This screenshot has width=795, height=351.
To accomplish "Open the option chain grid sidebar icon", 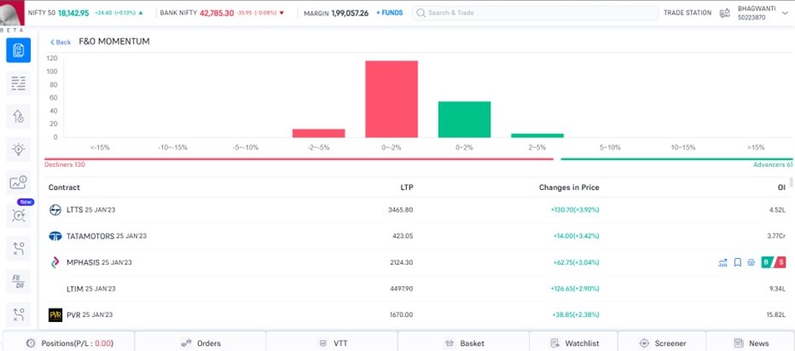I will [18, 83].
